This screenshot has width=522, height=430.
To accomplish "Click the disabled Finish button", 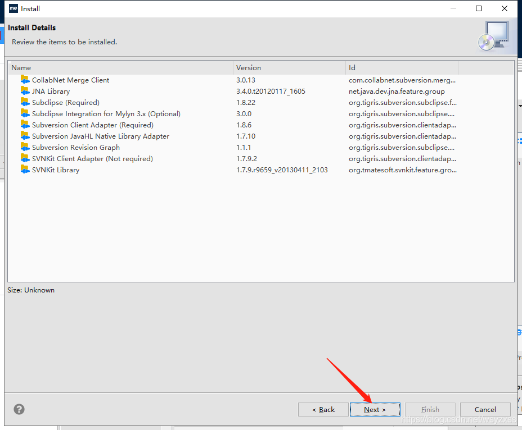I will click(x=430, y=409).
